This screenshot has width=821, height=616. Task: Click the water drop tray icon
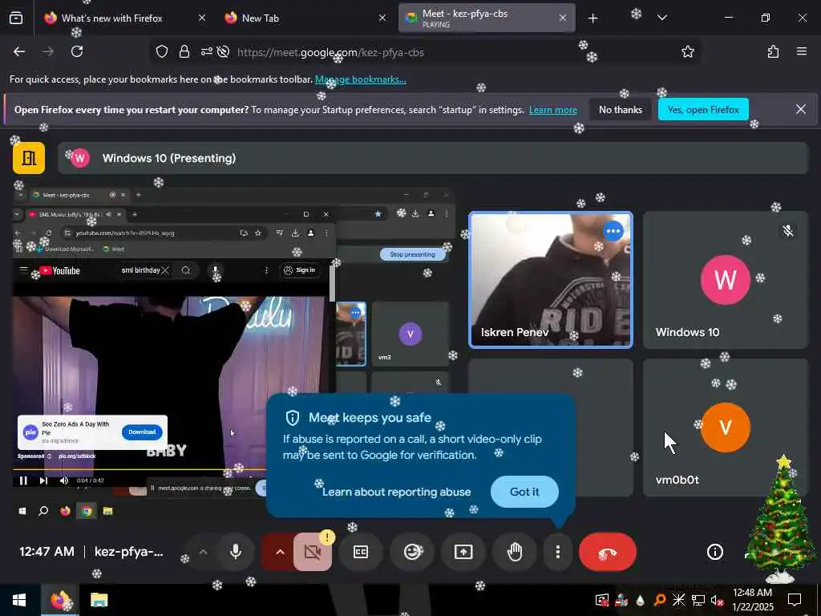point(640,600)
